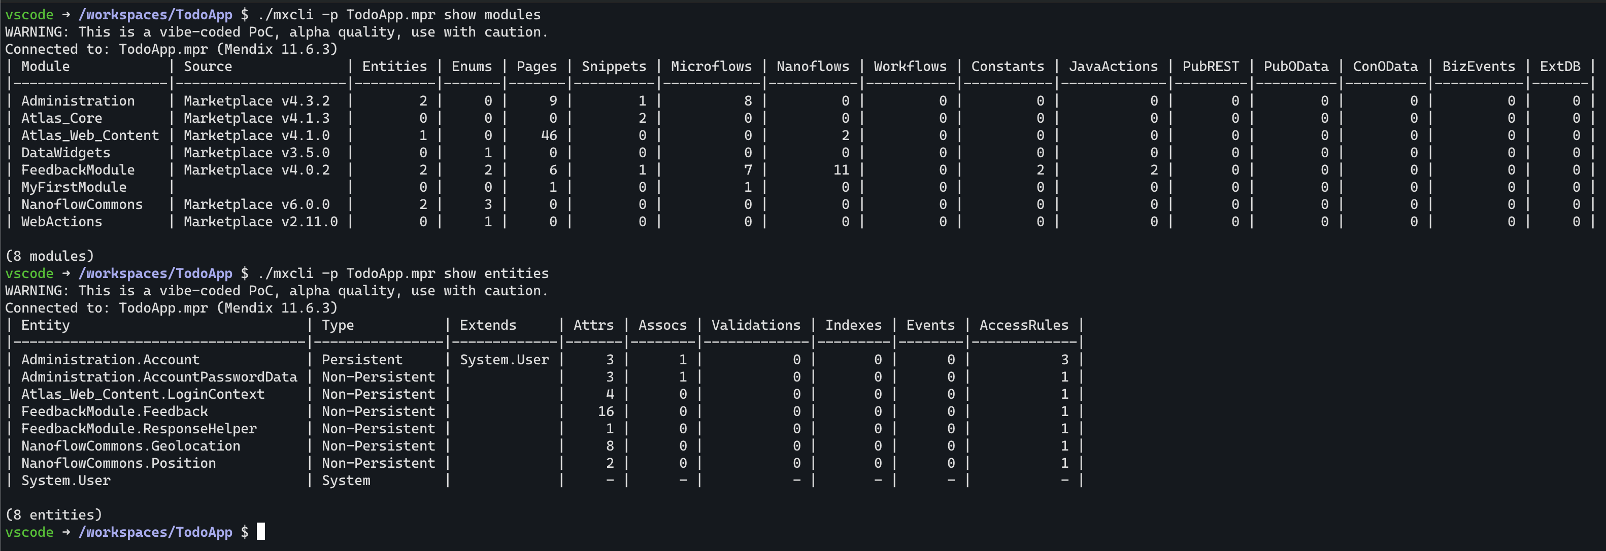Click the Microflows column header

pos(711,66)
